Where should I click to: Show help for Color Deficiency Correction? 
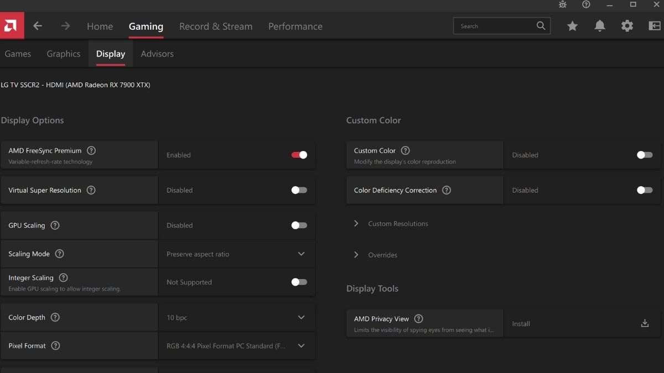point(447,190)
